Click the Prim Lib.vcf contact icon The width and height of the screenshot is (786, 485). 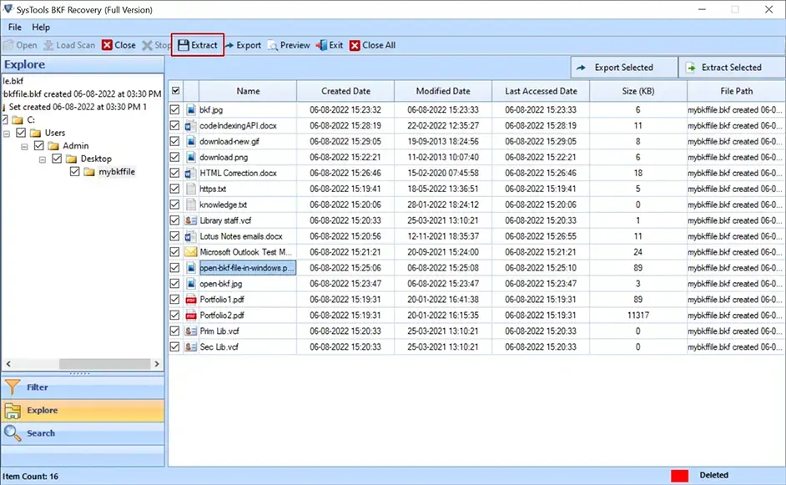[x=191, y=331]
